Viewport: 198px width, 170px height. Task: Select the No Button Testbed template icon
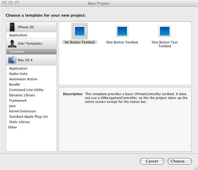(79, 31)
